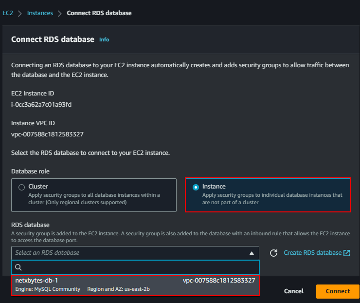The image size is (360, 303).
Task: Click the external link icon after Create RDS database
Action: coord(346,253)
